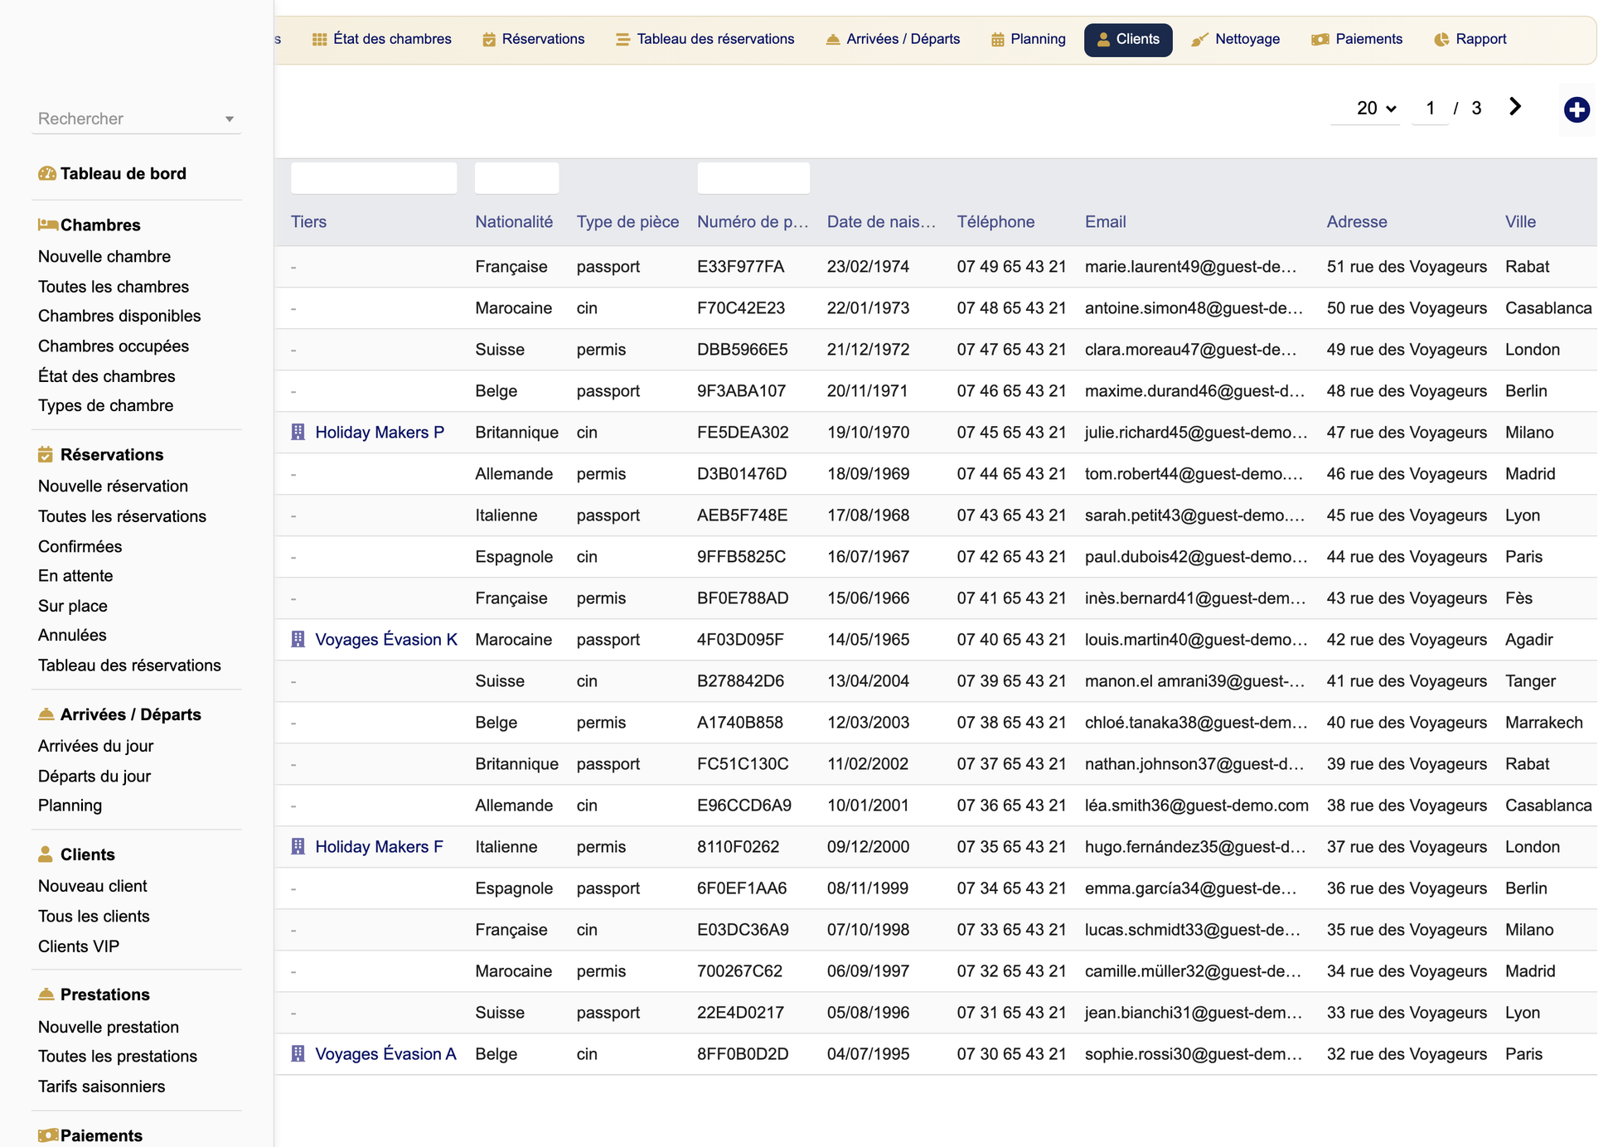Open the Paiements tab
The width and height of the screenshot is (1613, 1147).
(x=1357, y=39)
